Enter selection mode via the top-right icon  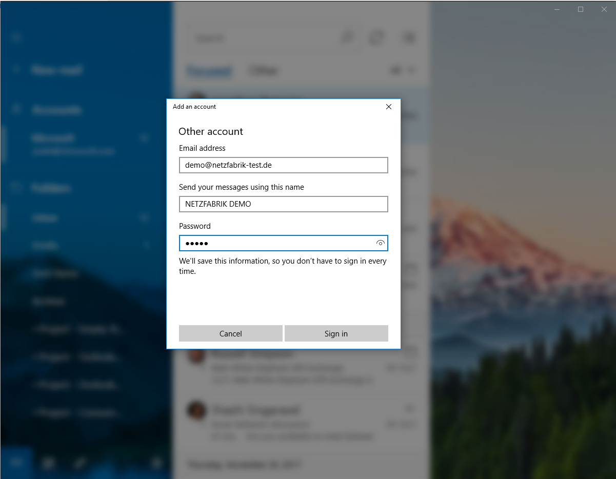click(x=409, y=37)
